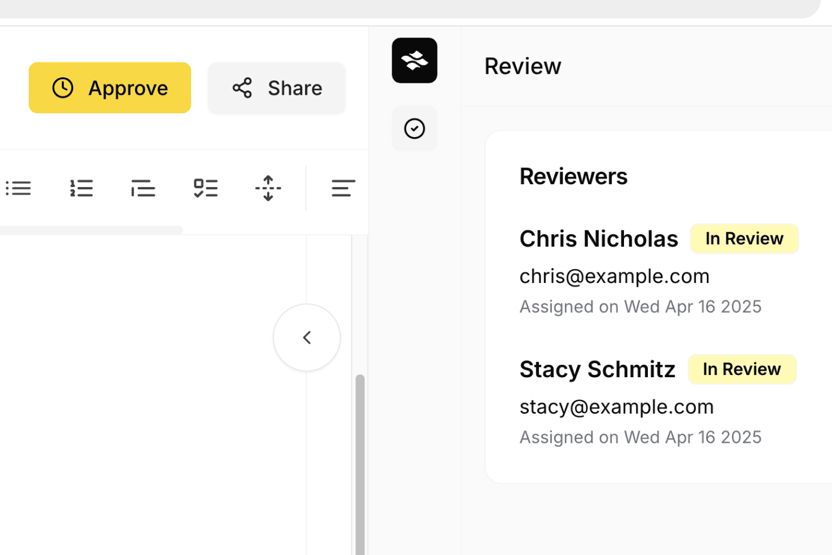Click Stacy Schmitz's In Review badge
Image resolution: width=832 pixels, height=555 pixels.
pos(742,369)
